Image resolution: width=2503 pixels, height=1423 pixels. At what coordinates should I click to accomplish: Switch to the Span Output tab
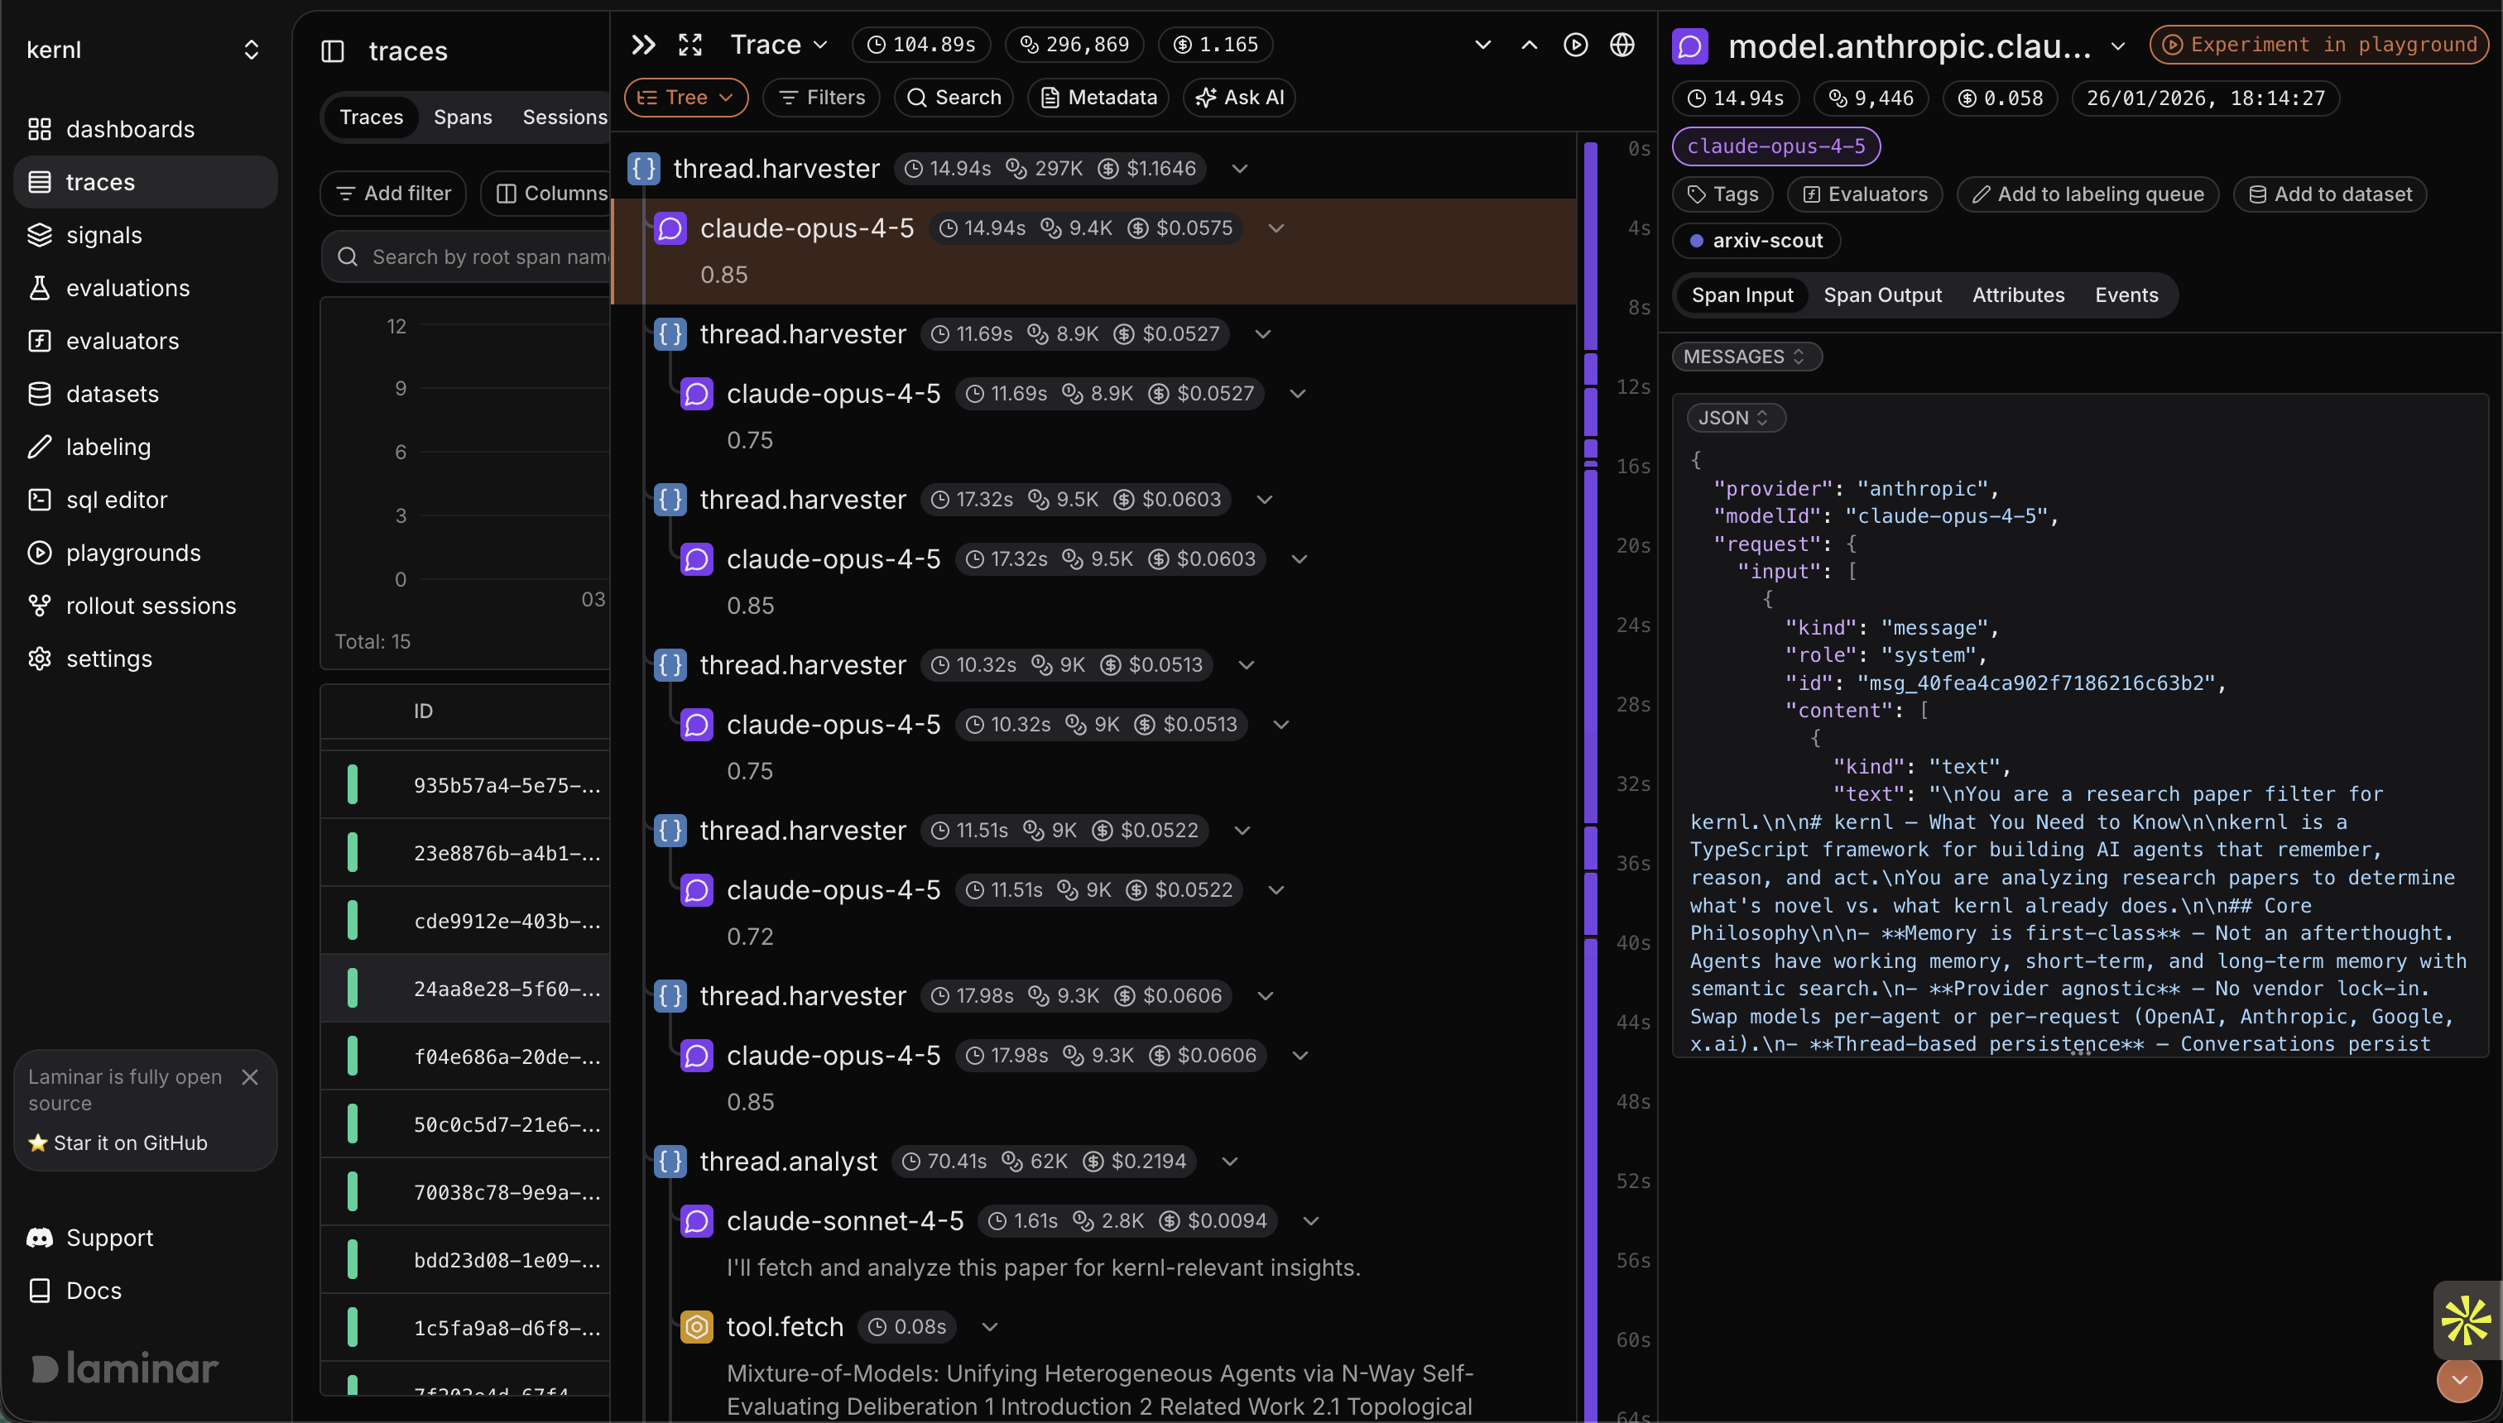1882,295
